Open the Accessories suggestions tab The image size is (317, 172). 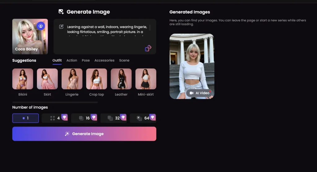(x=104, y=60)
